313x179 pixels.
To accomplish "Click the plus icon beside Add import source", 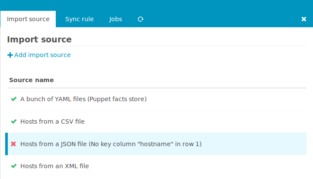I will coord(10,55).
